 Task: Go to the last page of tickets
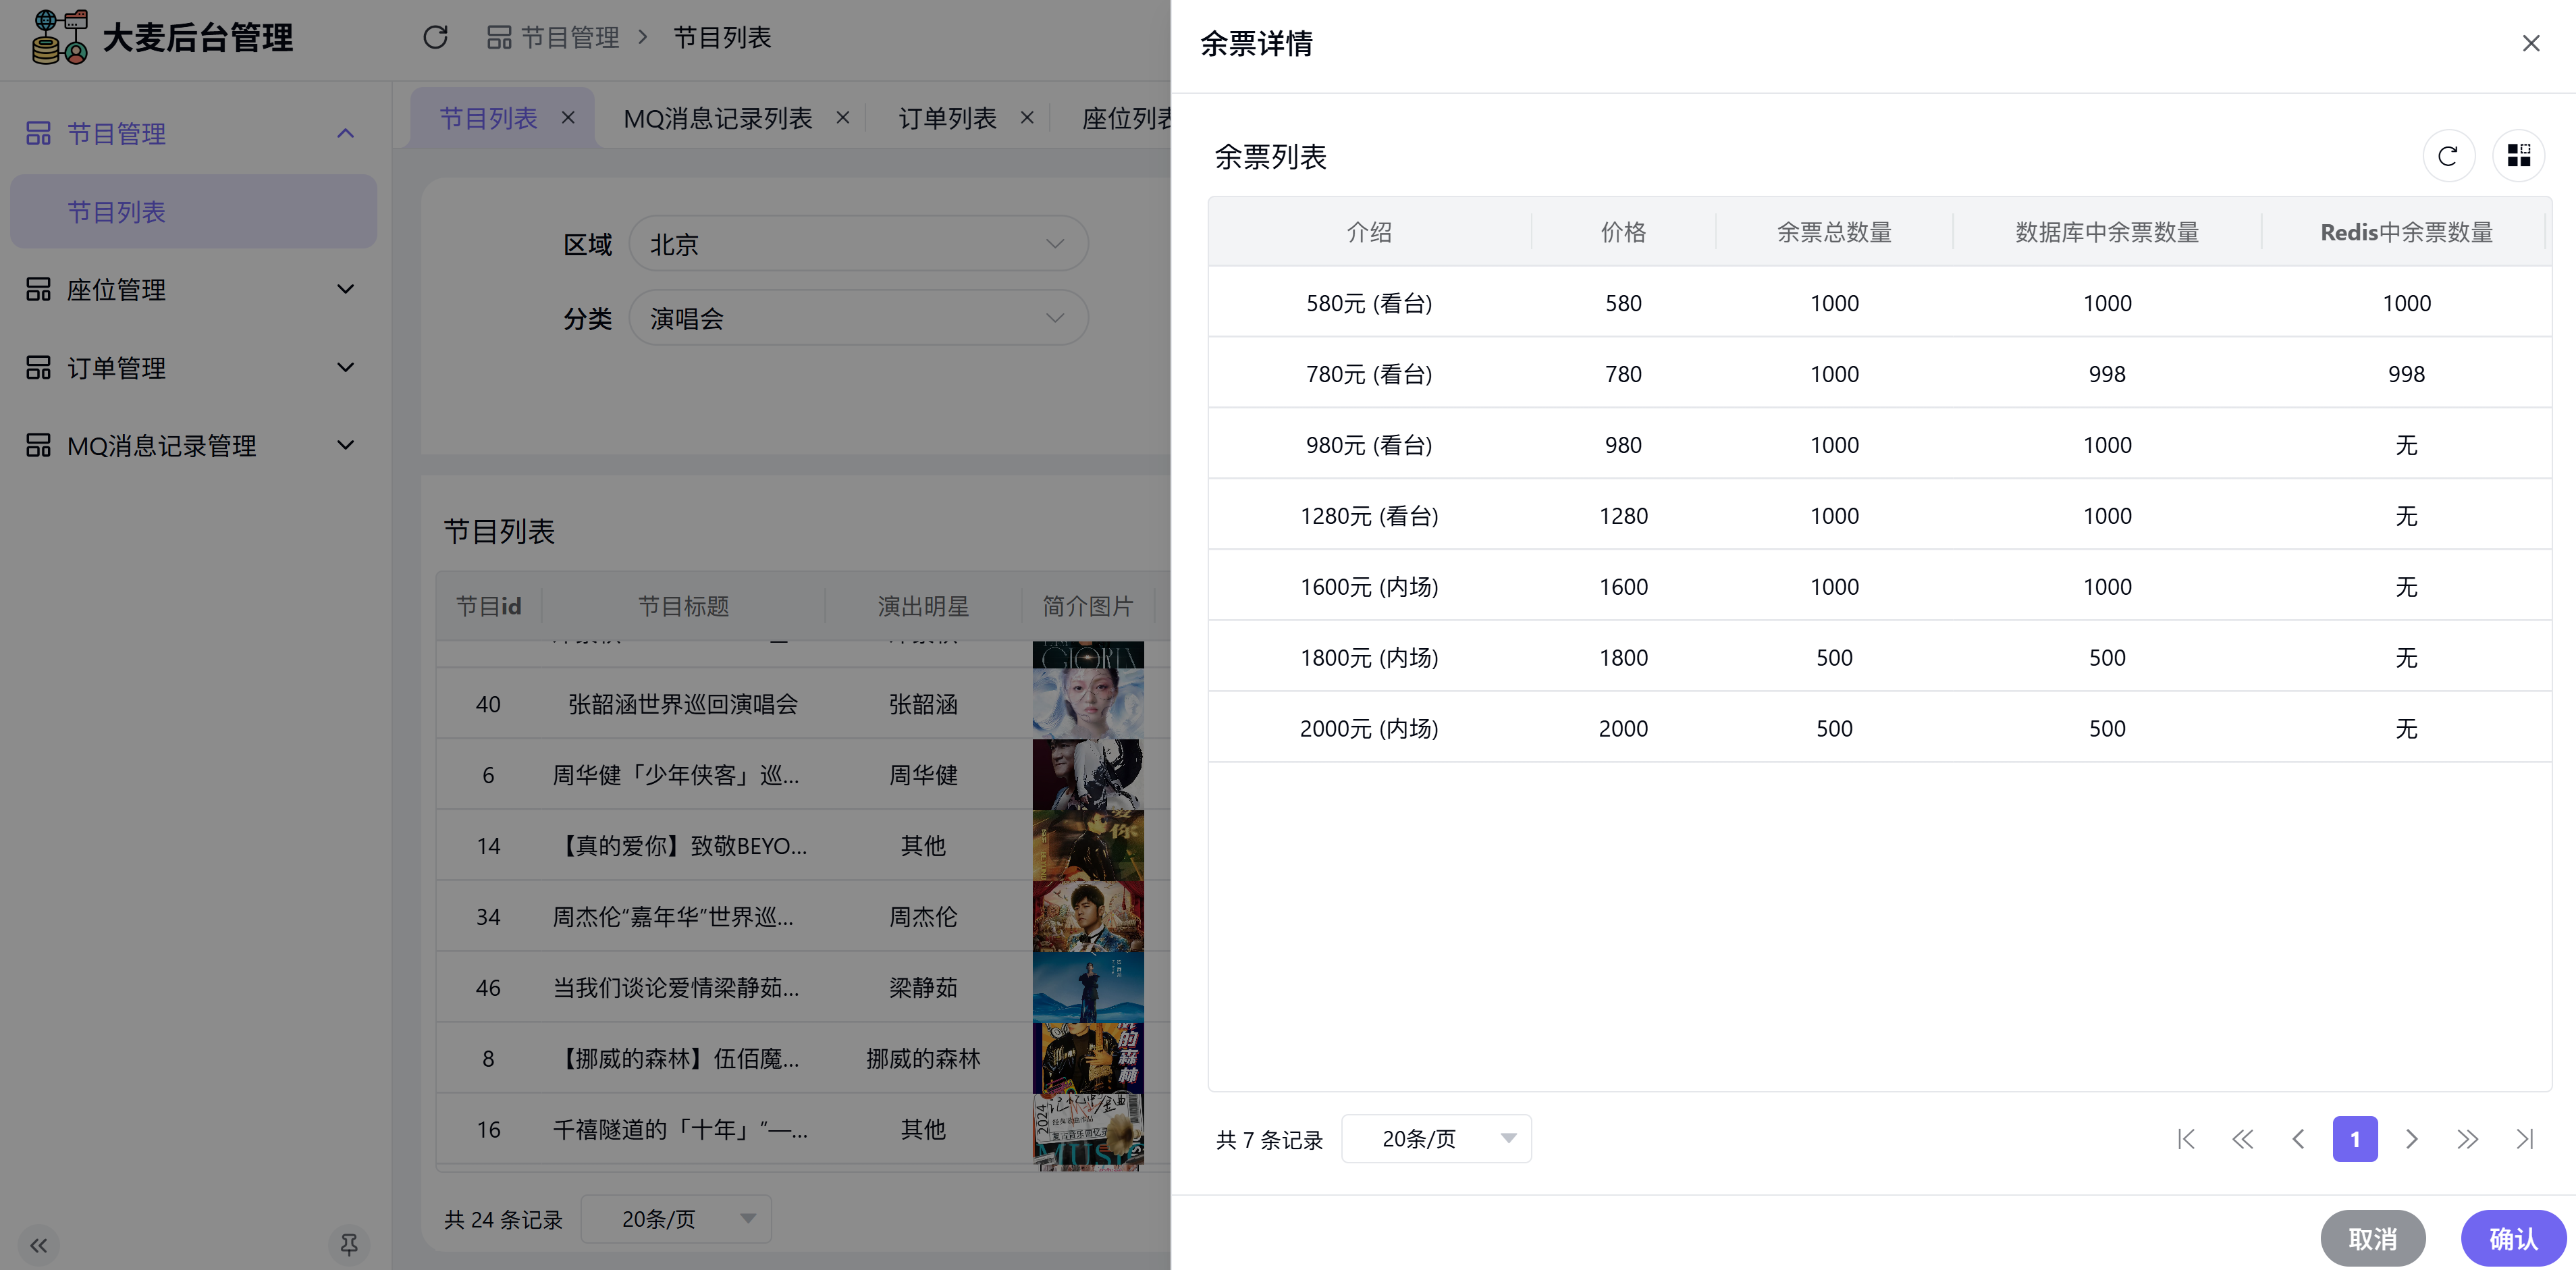2524,1139
